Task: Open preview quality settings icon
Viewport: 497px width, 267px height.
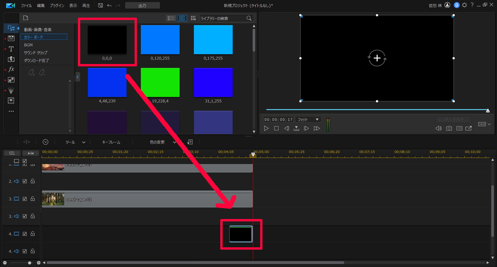Action: 459,128
